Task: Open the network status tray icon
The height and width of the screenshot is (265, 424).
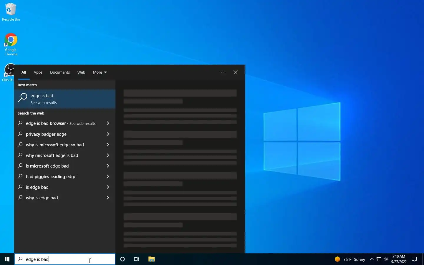Action: click(379, 259)
